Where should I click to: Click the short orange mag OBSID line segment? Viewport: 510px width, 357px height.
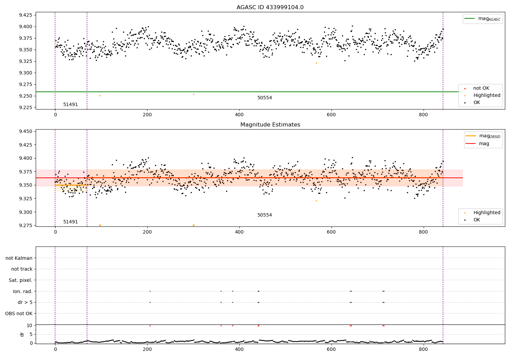pos(71,185)
